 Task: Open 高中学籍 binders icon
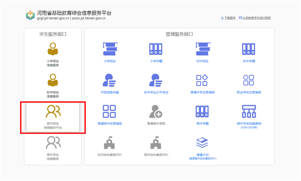coord(202,111)
